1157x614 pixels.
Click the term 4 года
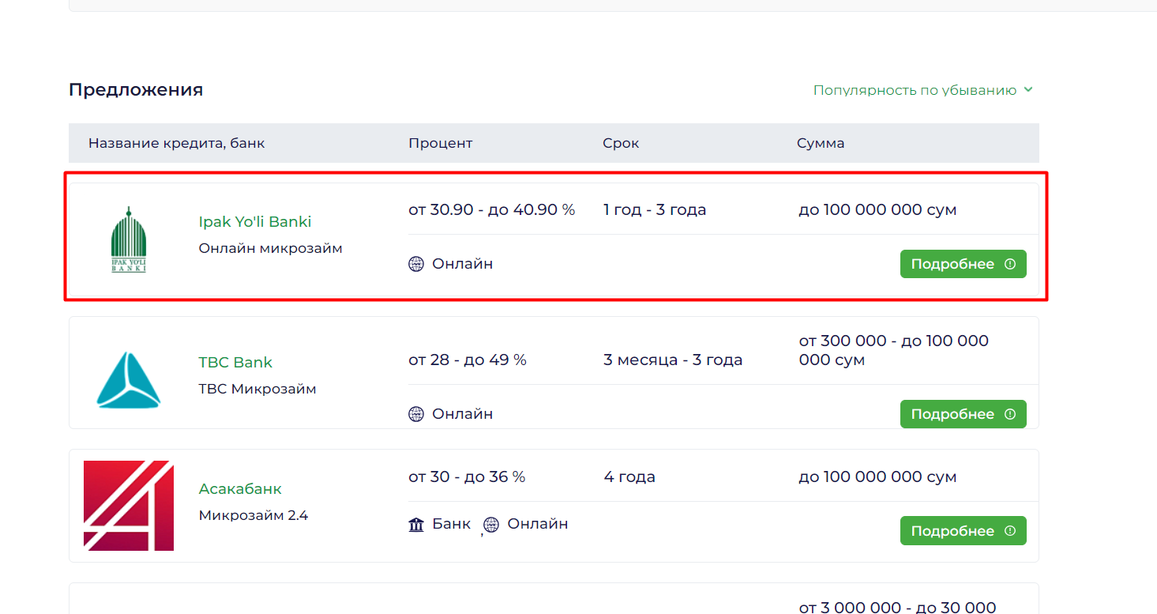(x=629, y=477)
